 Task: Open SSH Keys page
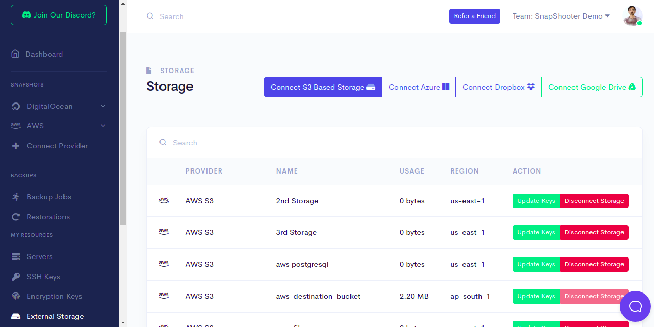(43, 277)
